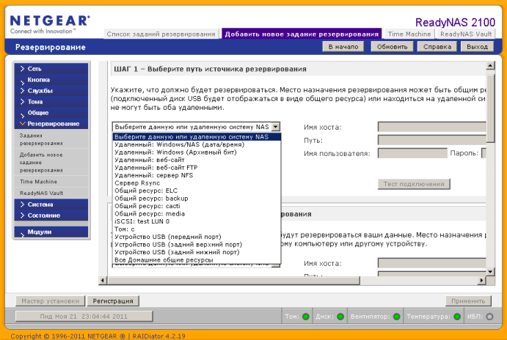Select Удаленный: Windows (Архивный бит) option
Screen dimensions: 507x340
coord(197,152)
